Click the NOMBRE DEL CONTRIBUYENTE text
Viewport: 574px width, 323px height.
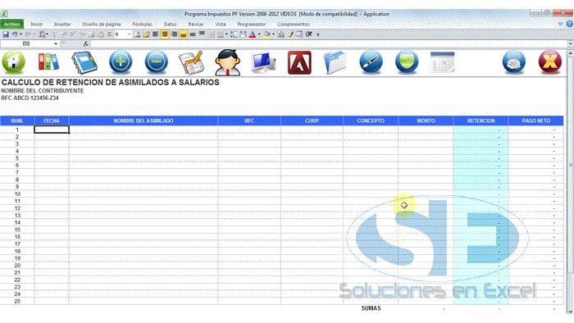point(42,91)
